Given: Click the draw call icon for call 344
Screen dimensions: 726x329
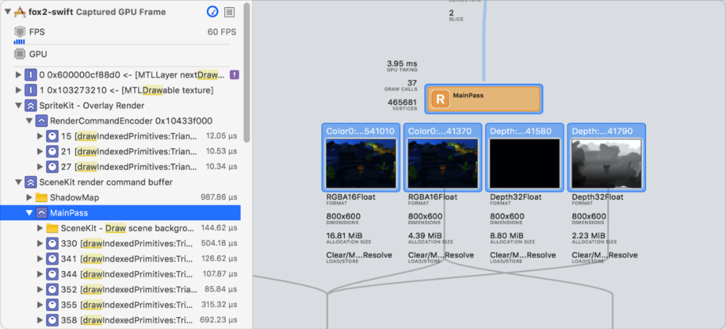Looking at the screenshot, I should [x=52, y=274].
